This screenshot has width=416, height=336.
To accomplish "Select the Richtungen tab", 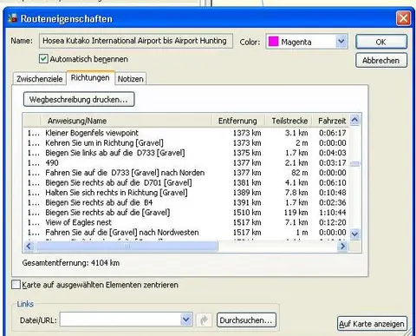I will tap(90, 77).
